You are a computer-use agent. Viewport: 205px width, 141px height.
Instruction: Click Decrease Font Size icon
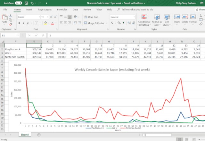(x=55, y=17)
